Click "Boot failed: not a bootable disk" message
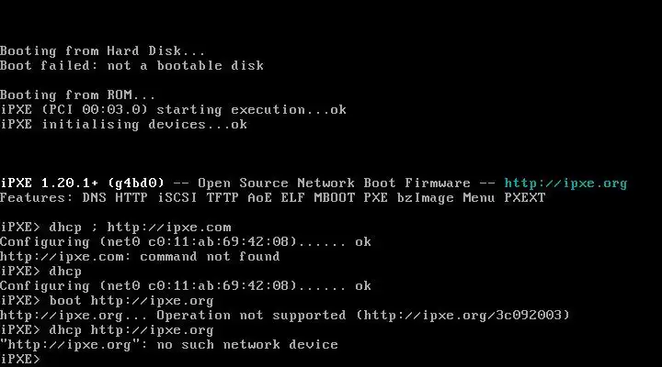 131,65
